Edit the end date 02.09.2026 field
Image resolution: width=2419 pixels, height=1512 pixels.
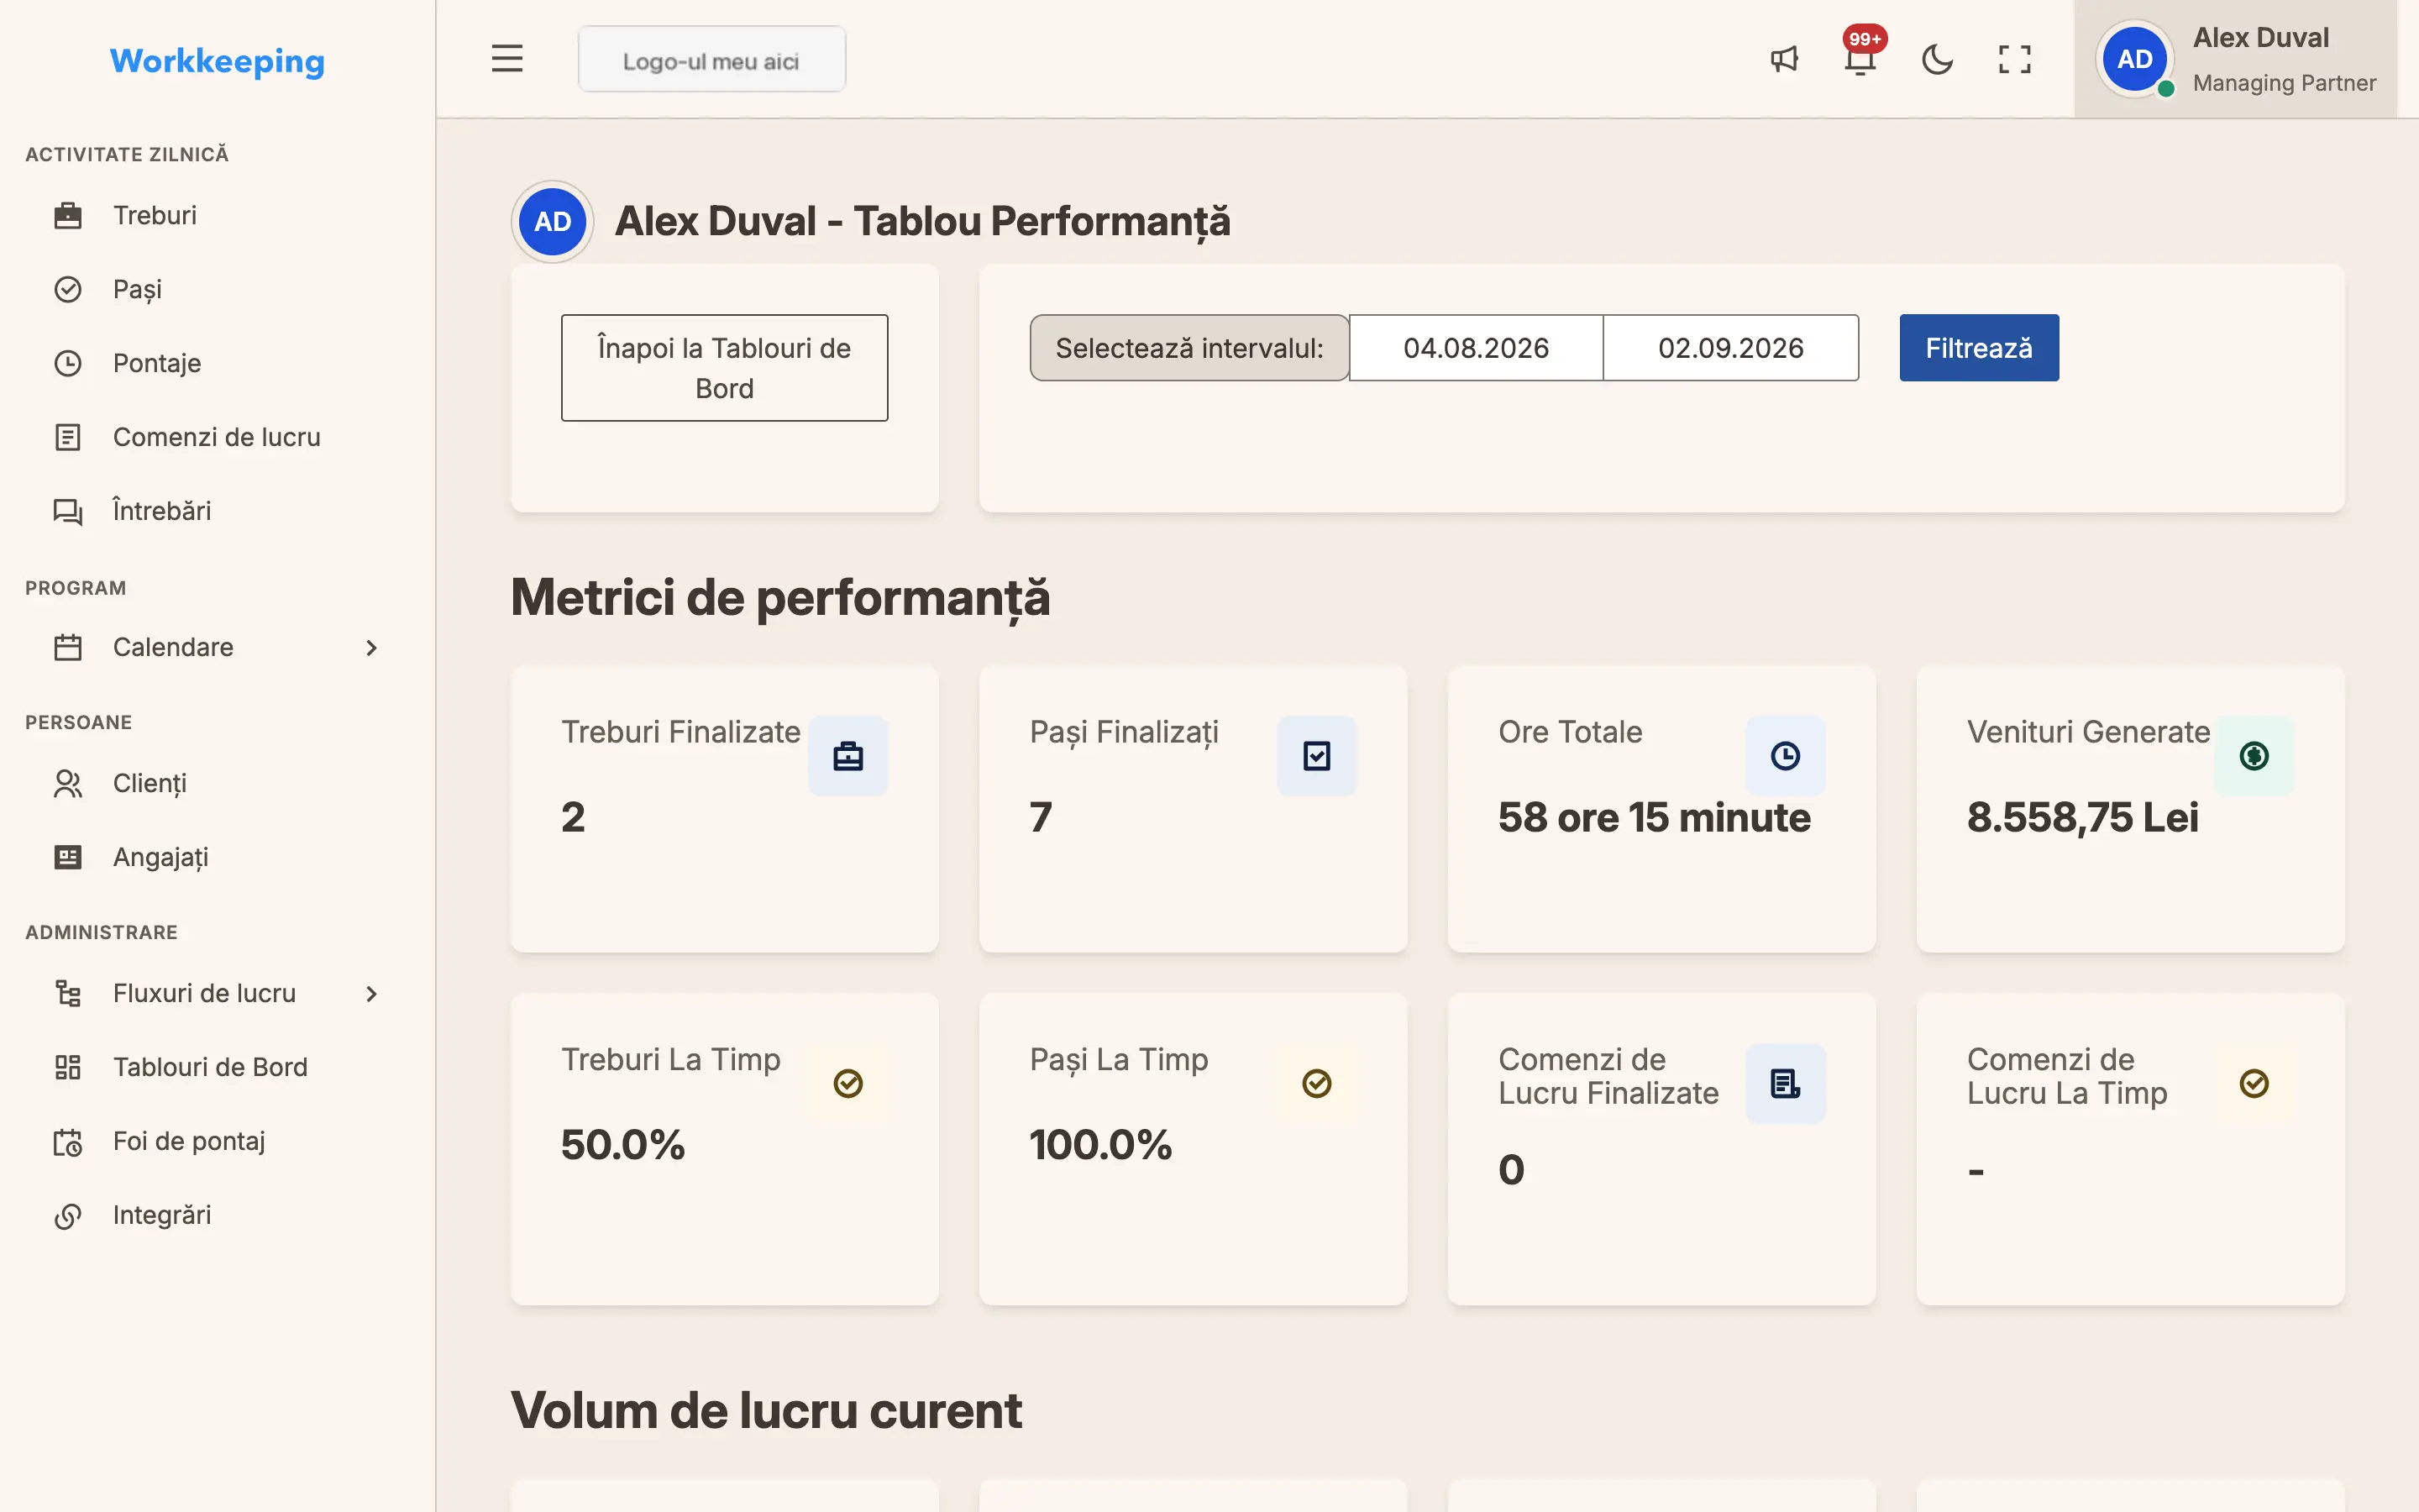point(1730,348)
